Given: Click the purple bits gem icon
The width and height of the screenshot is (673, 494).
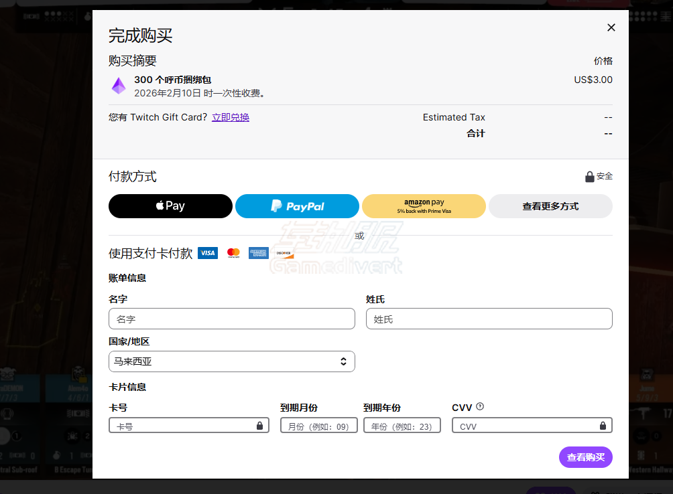Looking at the screenshot, I should [119, 86].
